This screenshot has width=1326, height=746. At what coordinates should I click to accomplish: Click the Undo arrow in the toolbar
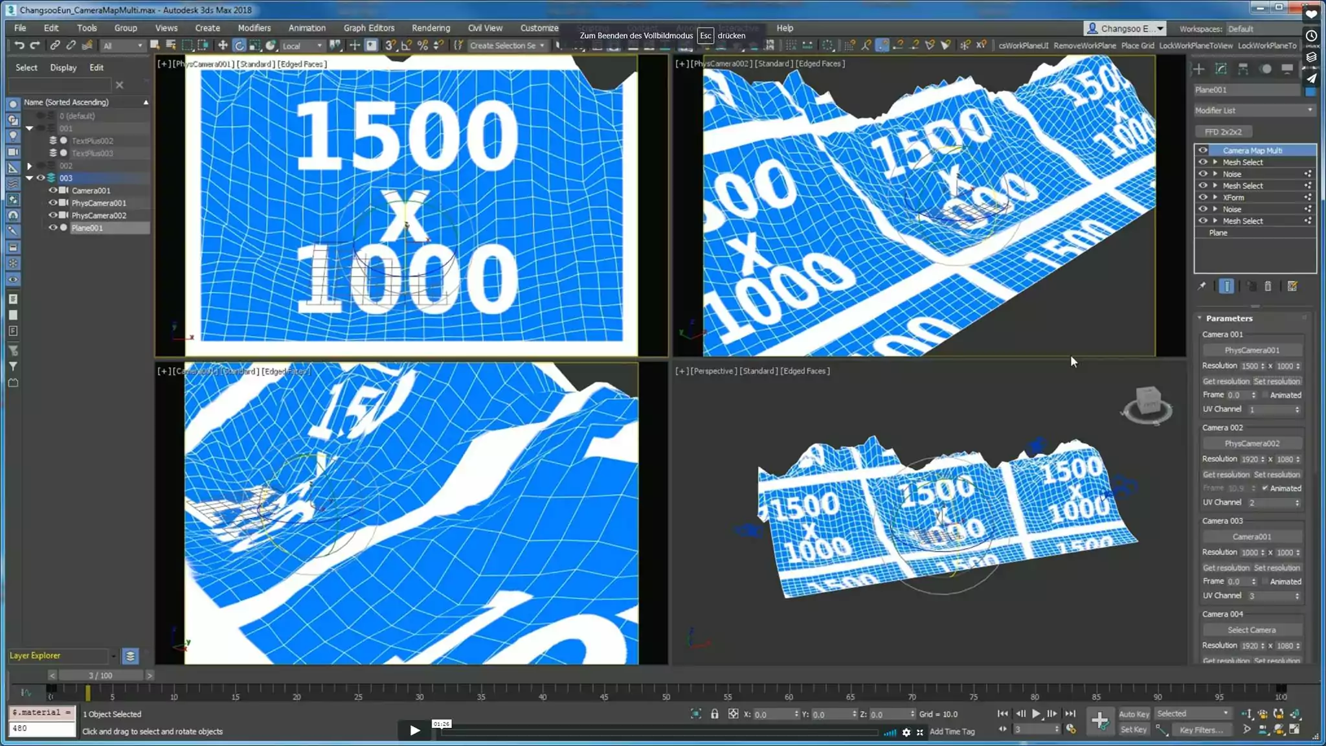pos(19,45)
